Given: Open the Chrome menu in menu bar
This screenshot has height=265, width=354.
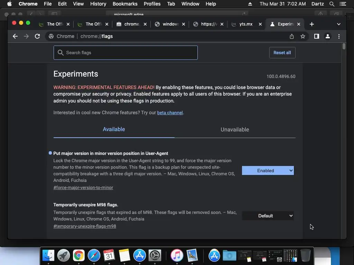Looking at the screenshot, I should point(28,4).
